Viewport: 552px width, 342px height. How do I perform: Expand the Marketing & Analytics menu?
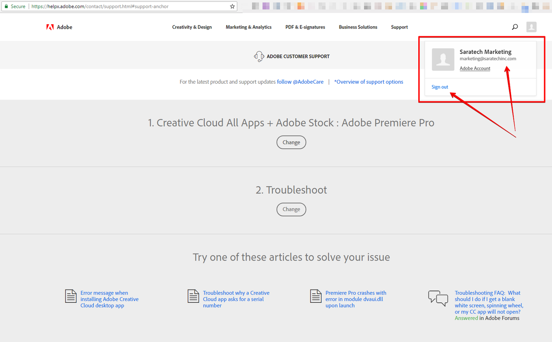click(x=248, y=27)
